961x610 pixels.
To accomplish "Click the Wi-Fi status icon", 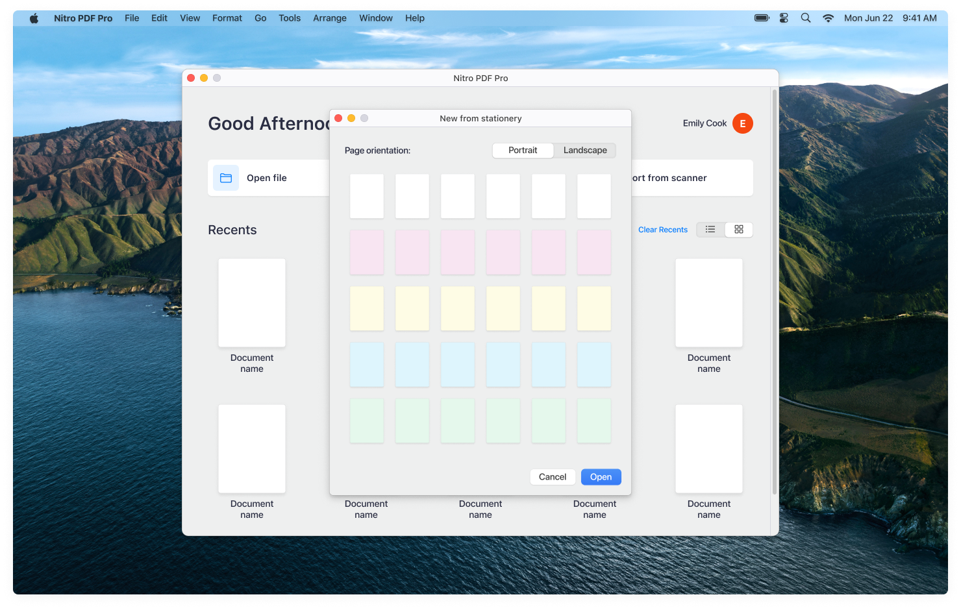I will [x=828, y=18].
